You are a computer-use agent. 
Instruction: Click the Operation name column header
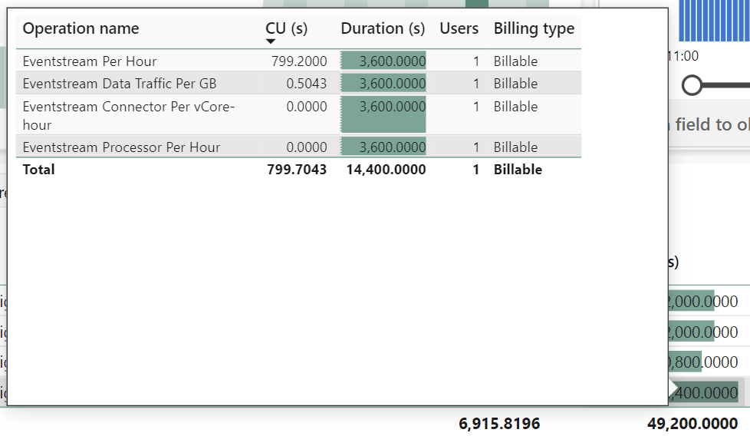pos(81,29)
